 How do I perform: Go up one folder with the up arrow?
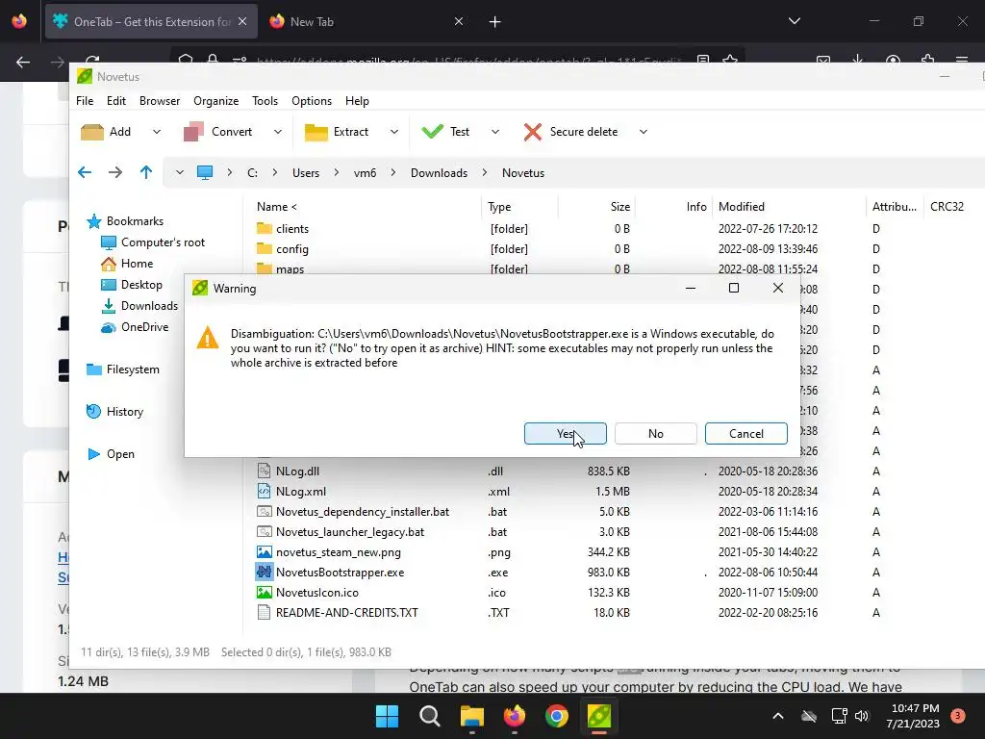pyautogui.click(x=146, y=172)
